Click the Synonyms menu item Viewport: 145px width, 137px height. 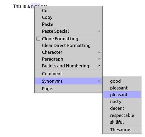click(69, 81)
